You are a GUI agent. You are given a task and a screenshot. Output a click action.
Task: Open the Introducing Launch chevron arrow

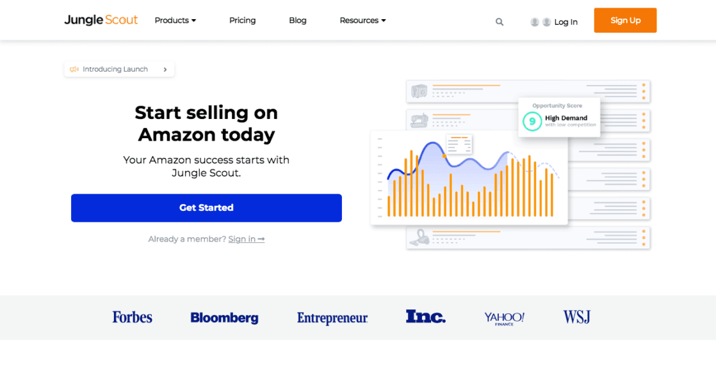pyautogui.click(x=165, y=70)
